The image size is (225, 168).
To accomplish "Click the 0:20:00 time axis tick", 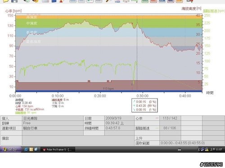I will click(x=100, y=96).
